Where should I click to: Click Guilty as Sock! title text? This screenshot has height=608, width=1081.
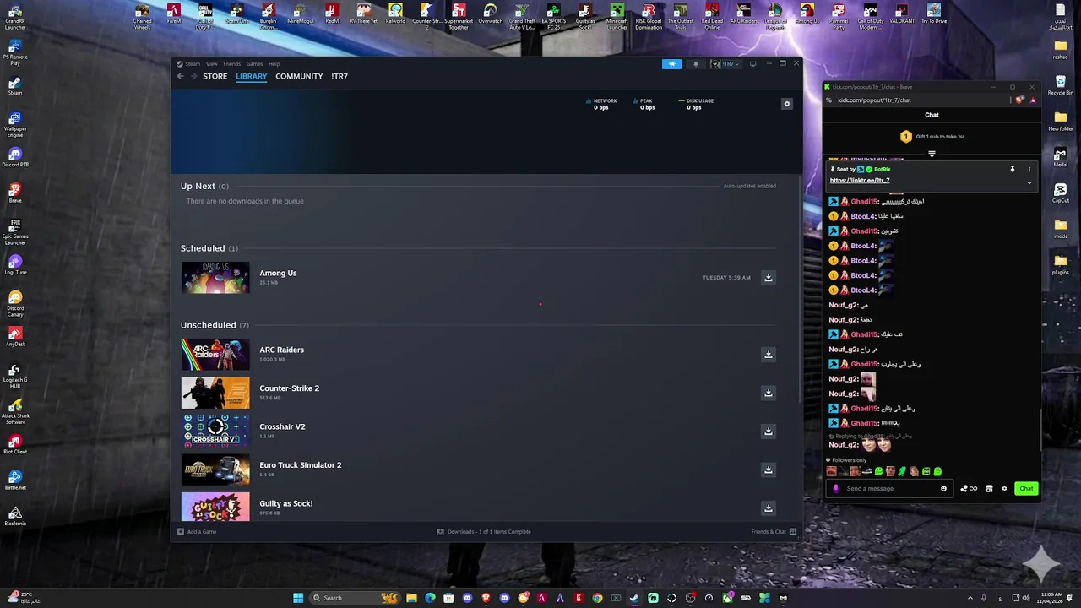(285, 503)
